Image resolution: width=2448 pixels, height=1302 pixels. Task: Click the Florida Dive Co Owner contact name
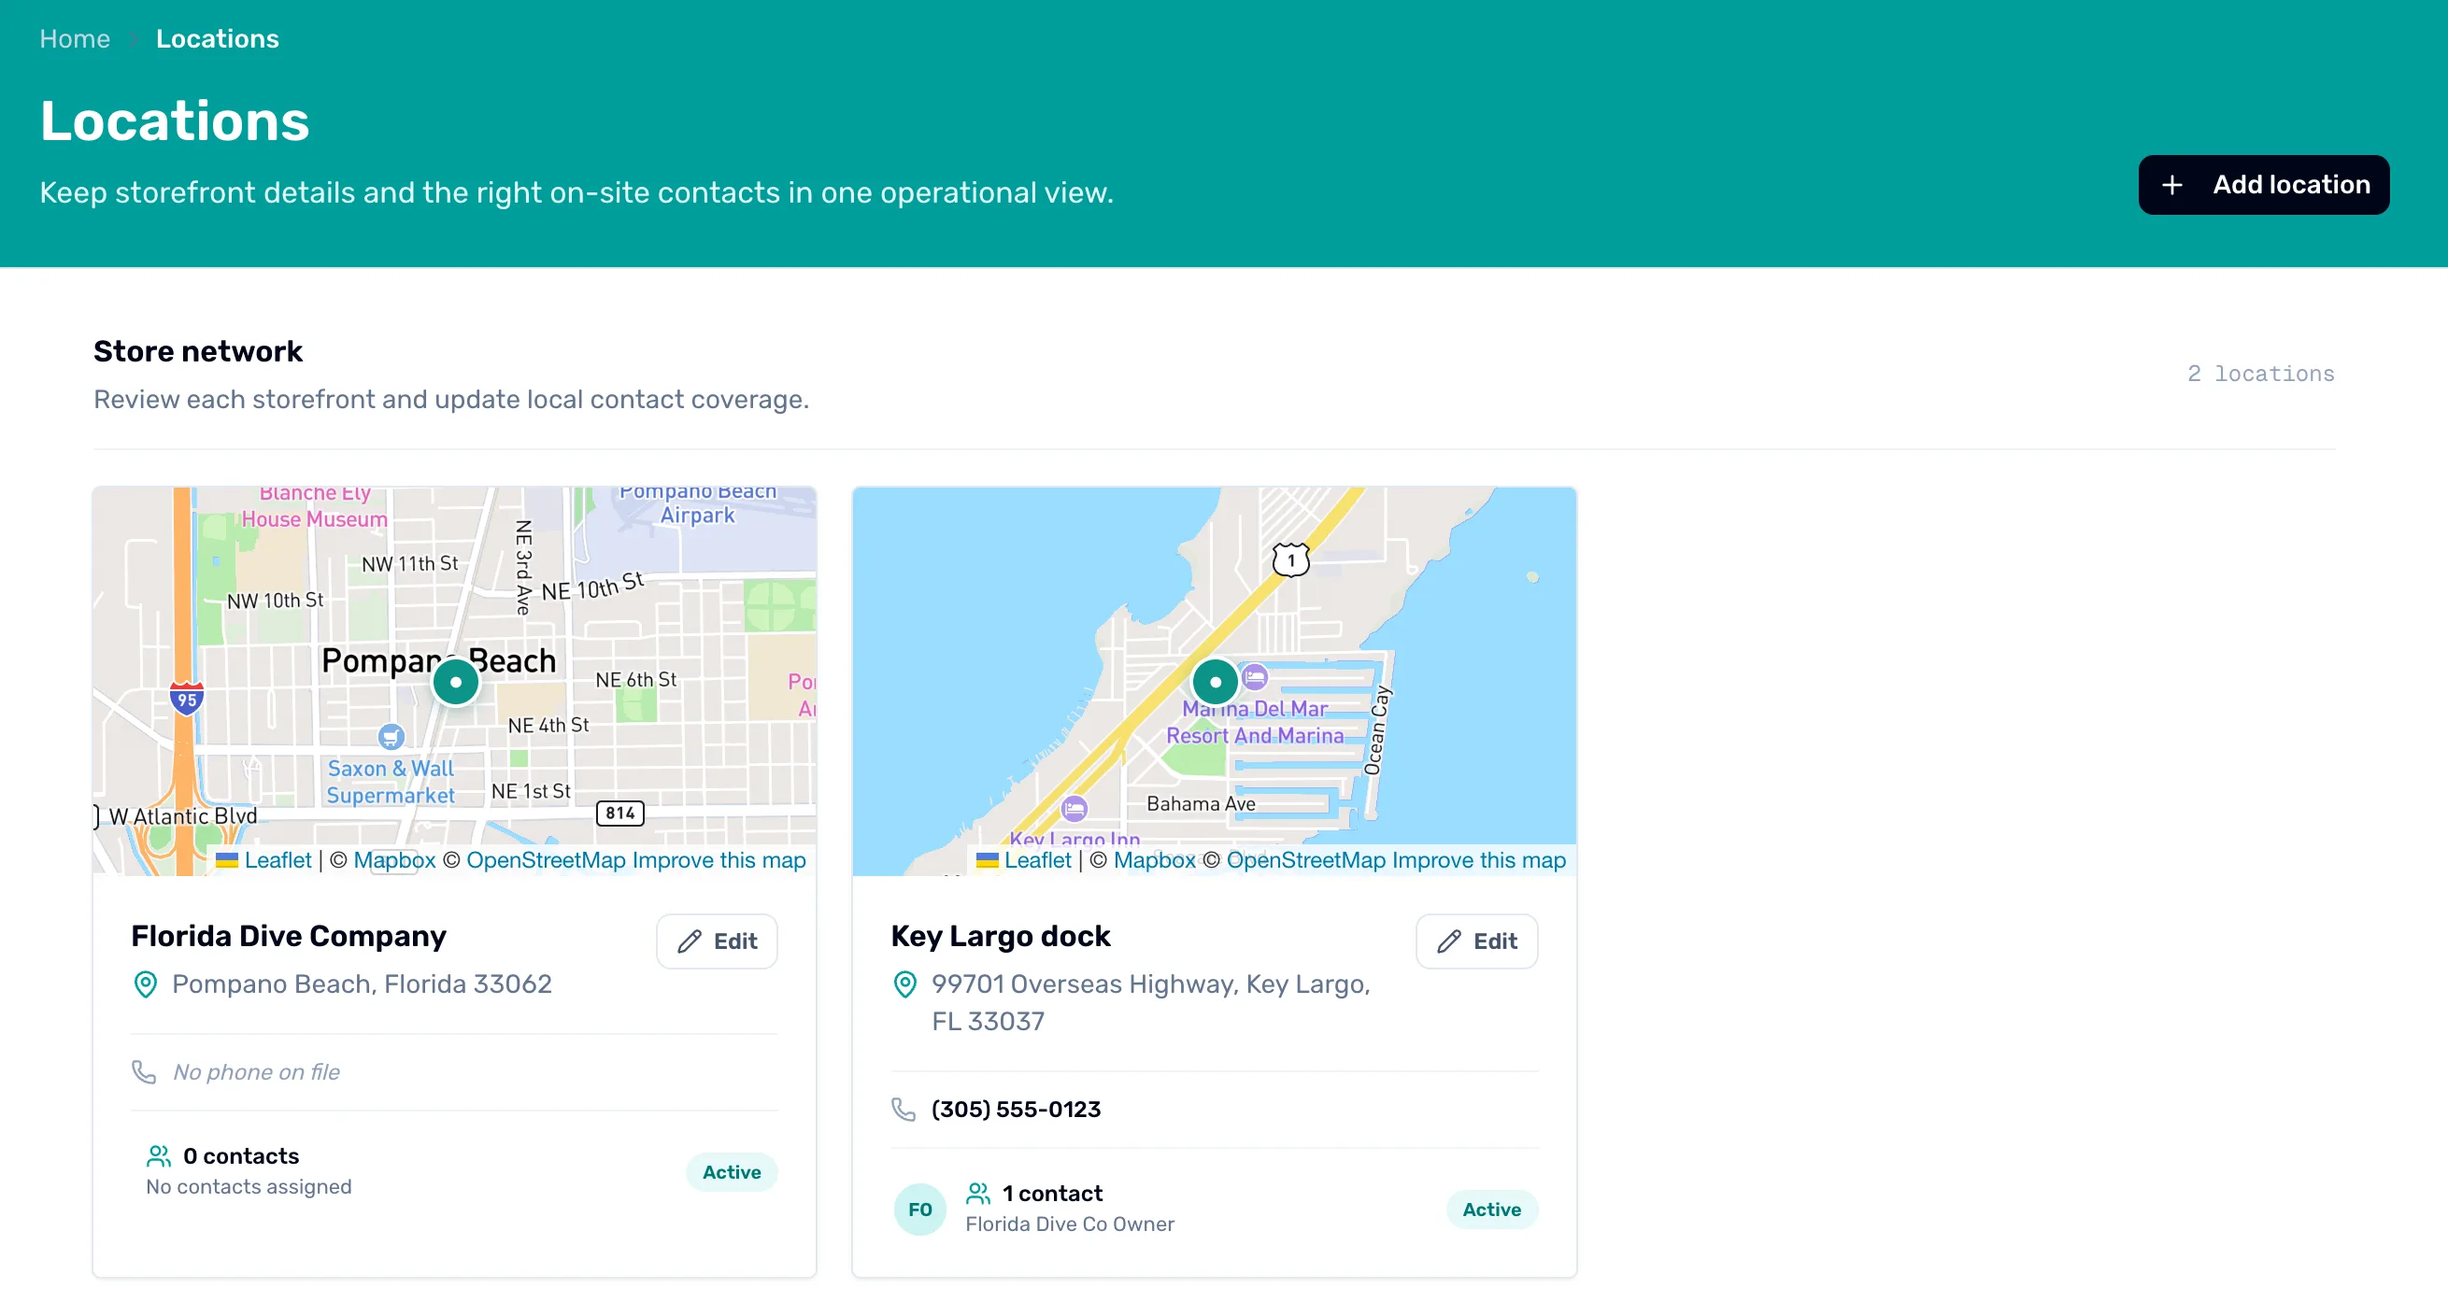point(1070,1224)
